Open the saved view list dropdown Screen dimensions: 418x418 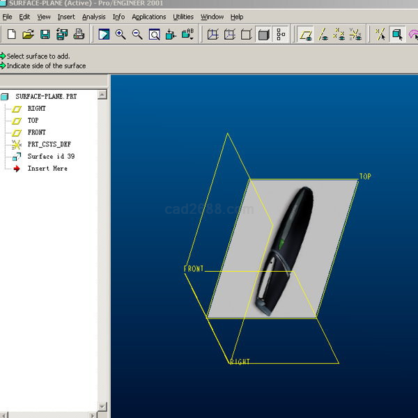click(188, 34)
